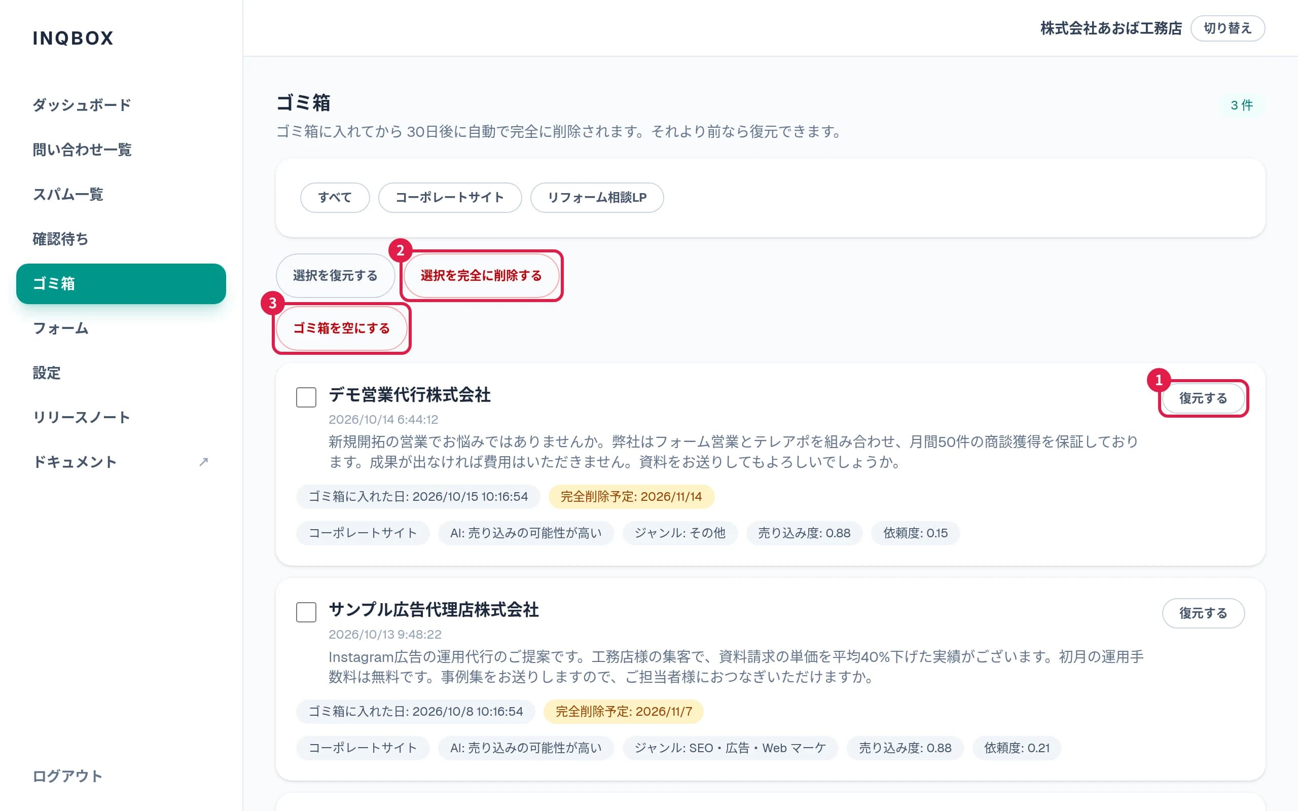The width and height of the screenshot is (1298, 811).
Task: Restore デモ営業代行株式会社 with 復元する
Action: pyautogui.click(x=1203, y=398)
